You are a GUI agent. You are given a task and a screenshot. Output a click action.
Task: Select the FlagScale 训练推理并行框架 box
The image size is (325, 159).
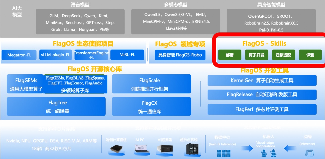tap(151, 84)
